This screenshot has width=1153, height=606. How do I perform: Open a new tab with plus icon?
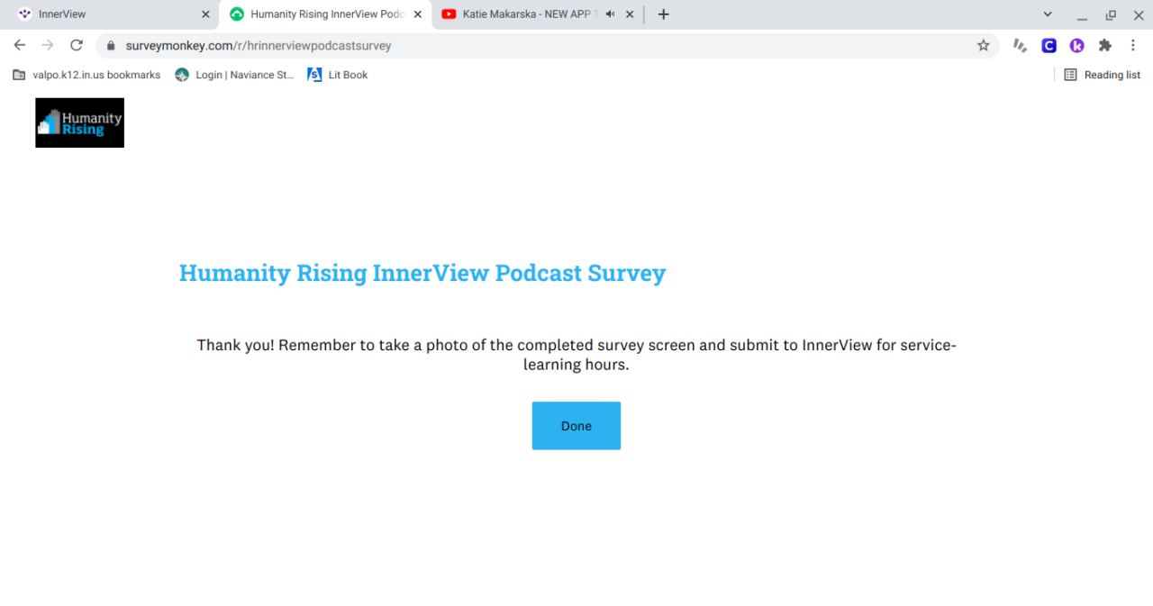[664, 14]
